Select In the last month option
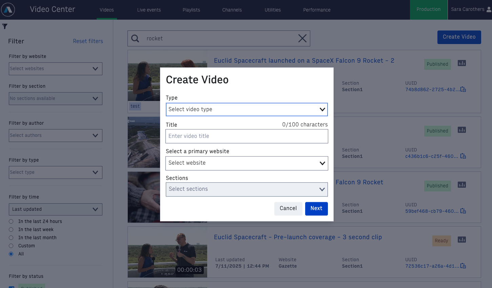The image size is (492, 288). [x=11, y=238]
